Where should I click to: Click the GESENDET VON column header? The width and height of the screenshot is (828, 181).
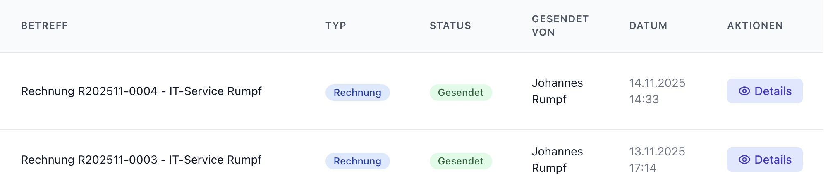[560, 26]
